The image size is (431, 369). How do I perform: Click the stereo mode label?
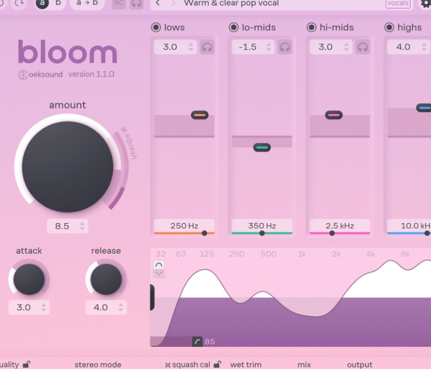tap(98, 365)
